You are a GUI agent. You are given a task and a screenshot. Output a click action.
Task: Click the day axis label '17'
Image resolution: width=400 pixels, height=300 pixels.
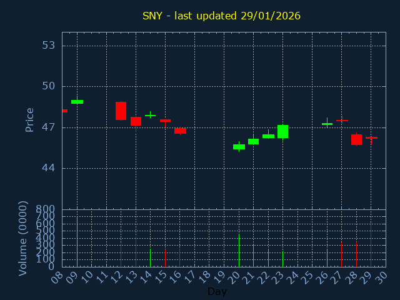(189, 277)
